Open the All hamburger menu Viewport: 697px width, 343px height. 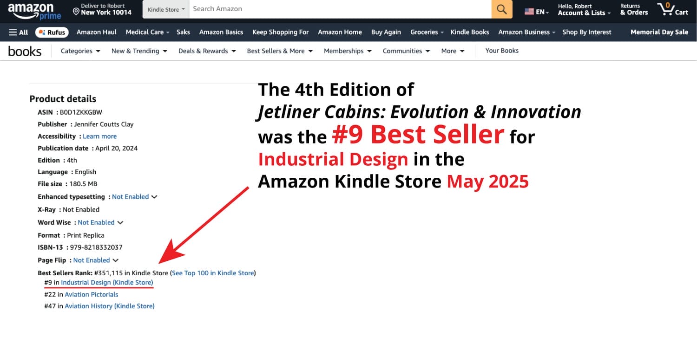point(18,32)
